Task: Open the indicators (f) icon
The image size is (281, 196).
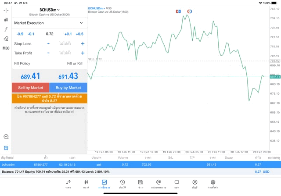Action: [6, 29]
